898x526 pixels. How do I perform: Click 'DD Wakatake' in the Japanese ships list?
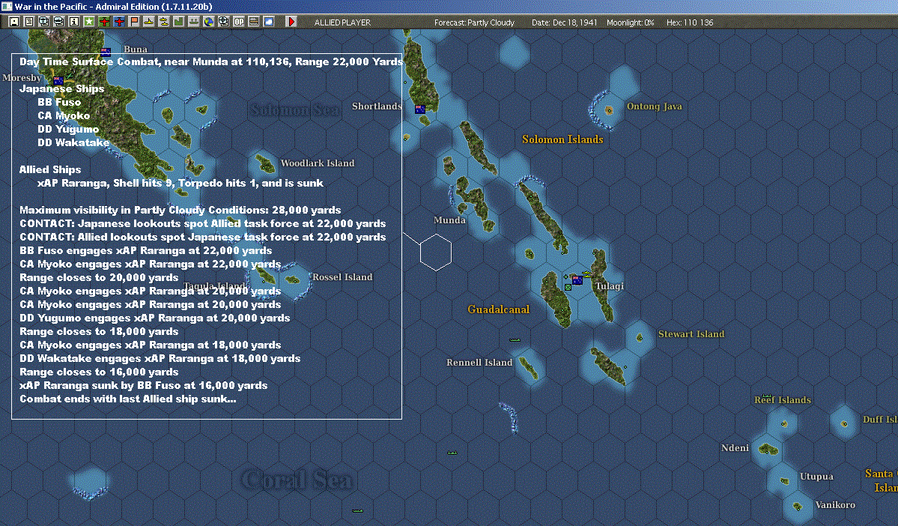[x=73, y=142]
